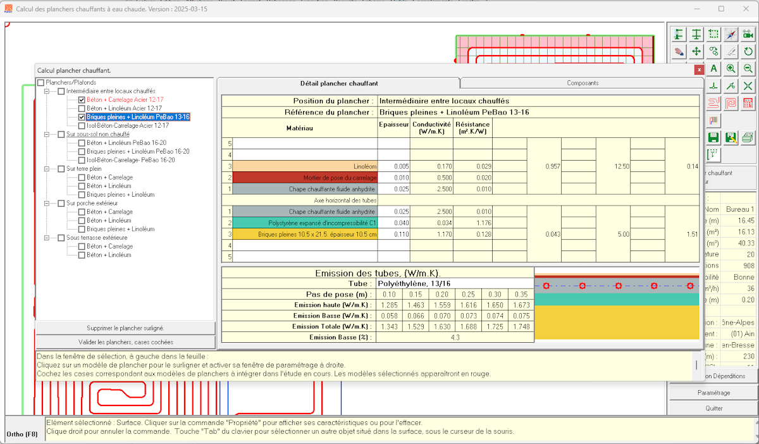Tick the Isol-Béton-Carrelage-Acier 12-17 checkbox
This screenshot has height=444, width=759.
pos(82,126)
